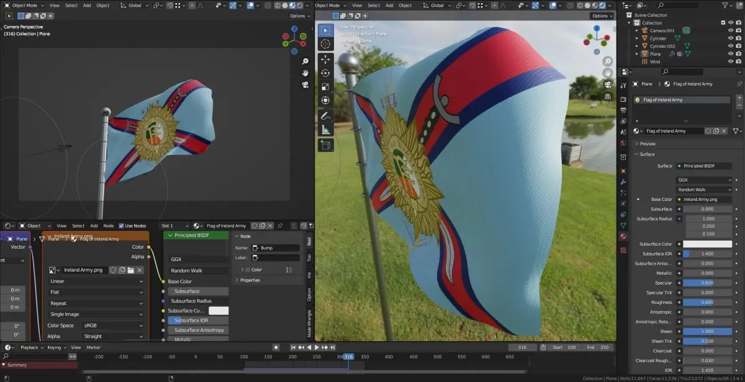
Task: Switch to Node Wrangler sidebar tab
Action: tap(309, 323)
